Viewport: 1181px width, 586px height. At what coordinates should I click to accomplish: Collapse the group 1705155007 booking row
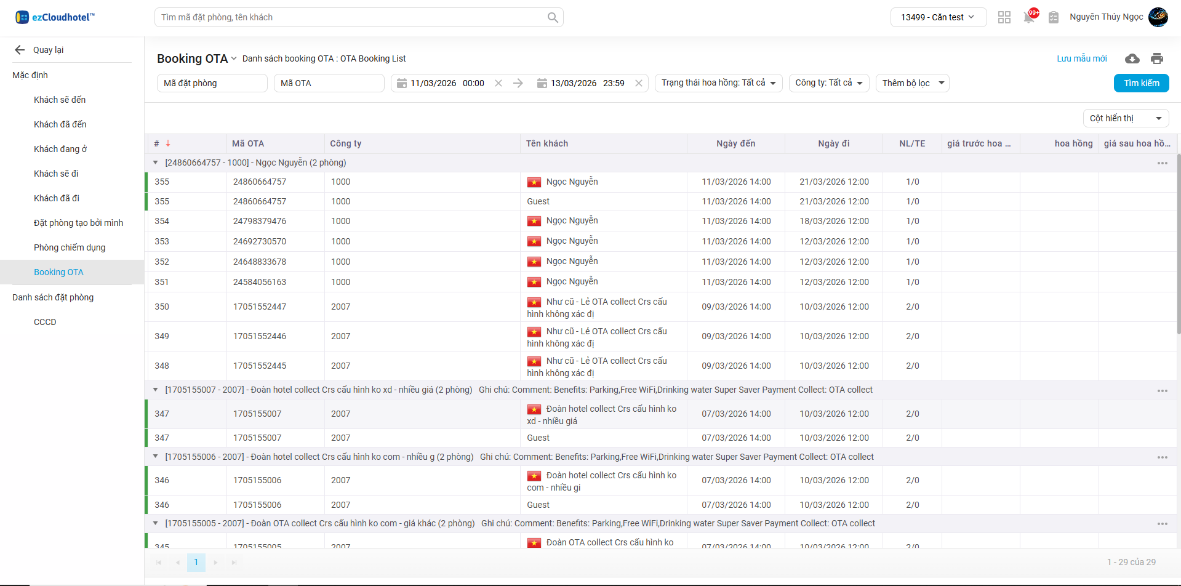pyautogui.click(x=155, y=390)
